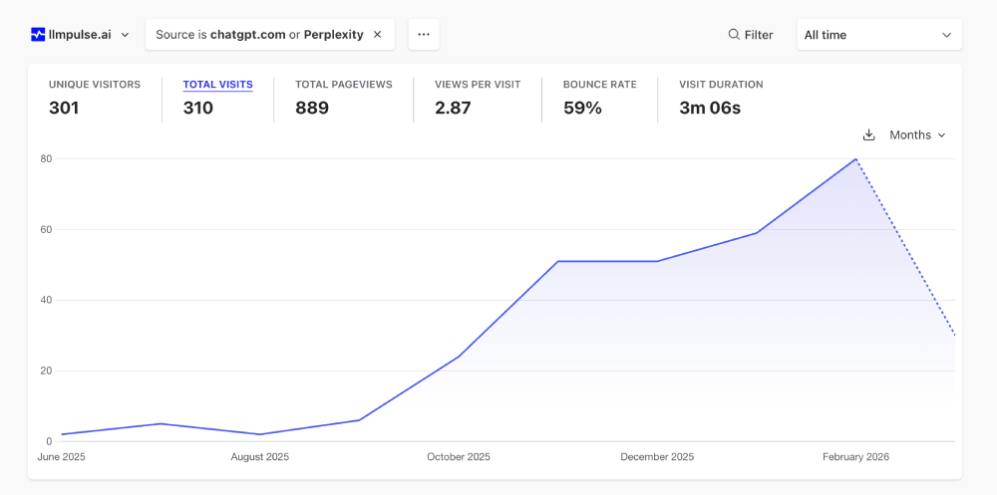Click the December 2025 point on the line
This screenshot has width=997, height=495.
pos(657,261)
